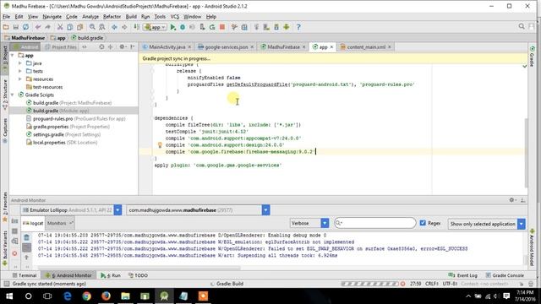Run the app with green play icon
Image resolution: width=541 pixels, height=304 pixels.
(172, 27)
